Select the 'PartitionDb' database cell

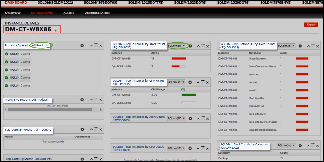tap(256, 98)
